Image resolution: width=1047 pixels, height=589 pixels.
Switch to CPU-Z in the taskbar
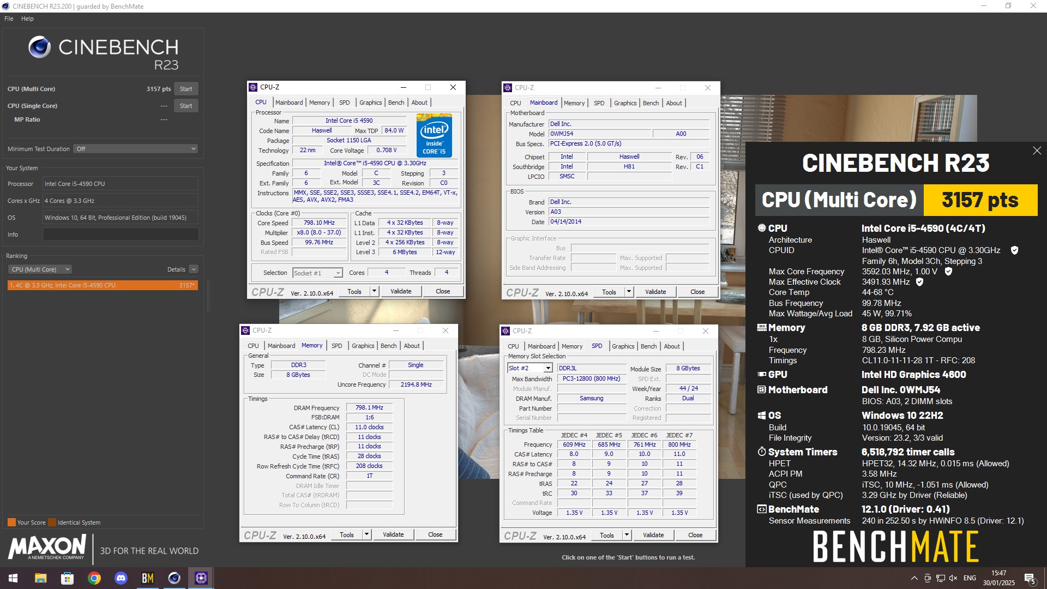(201, 578)
